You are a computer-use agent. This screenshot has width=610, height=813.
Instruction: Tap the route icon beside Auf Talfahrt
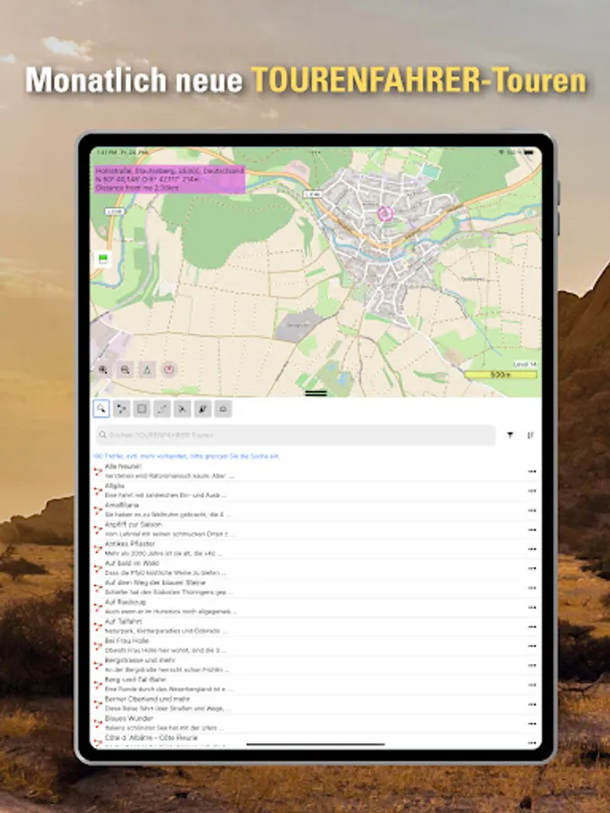point(98,626)
